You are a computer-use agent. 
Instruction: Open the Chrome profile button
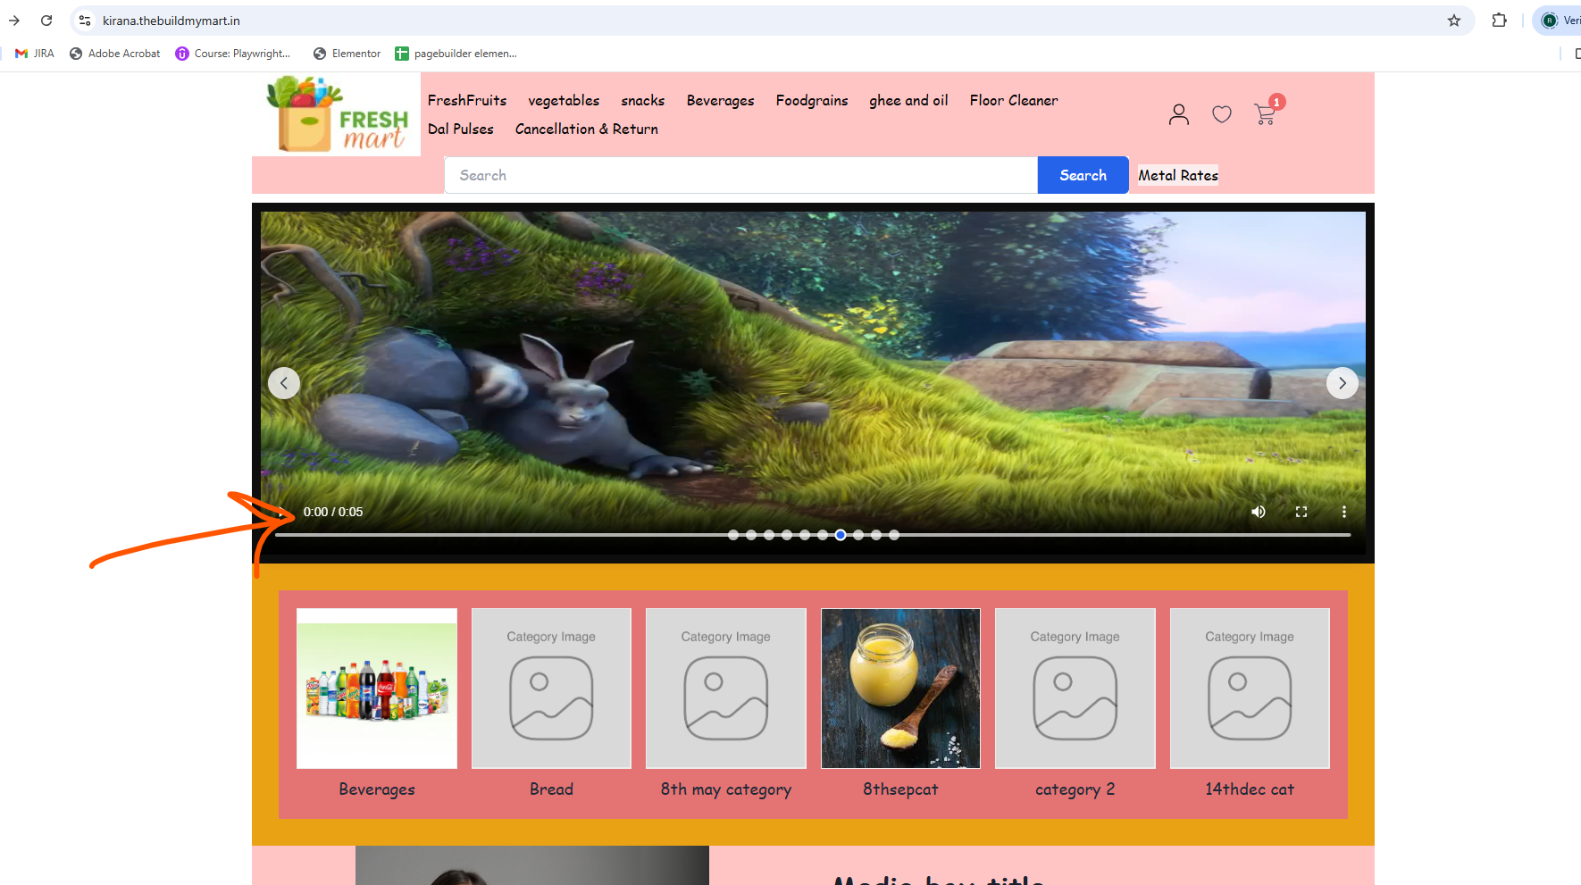(1559, 21)
